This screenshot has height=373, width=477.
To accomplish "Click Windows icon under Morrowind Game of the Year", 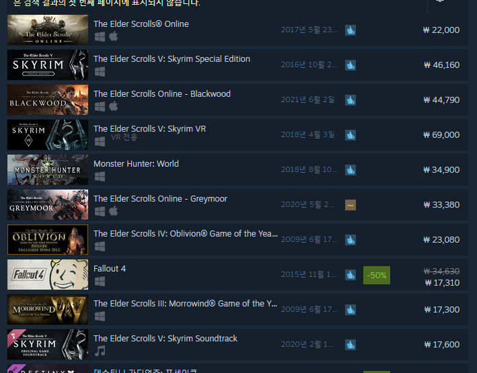I will coord(100,317).
